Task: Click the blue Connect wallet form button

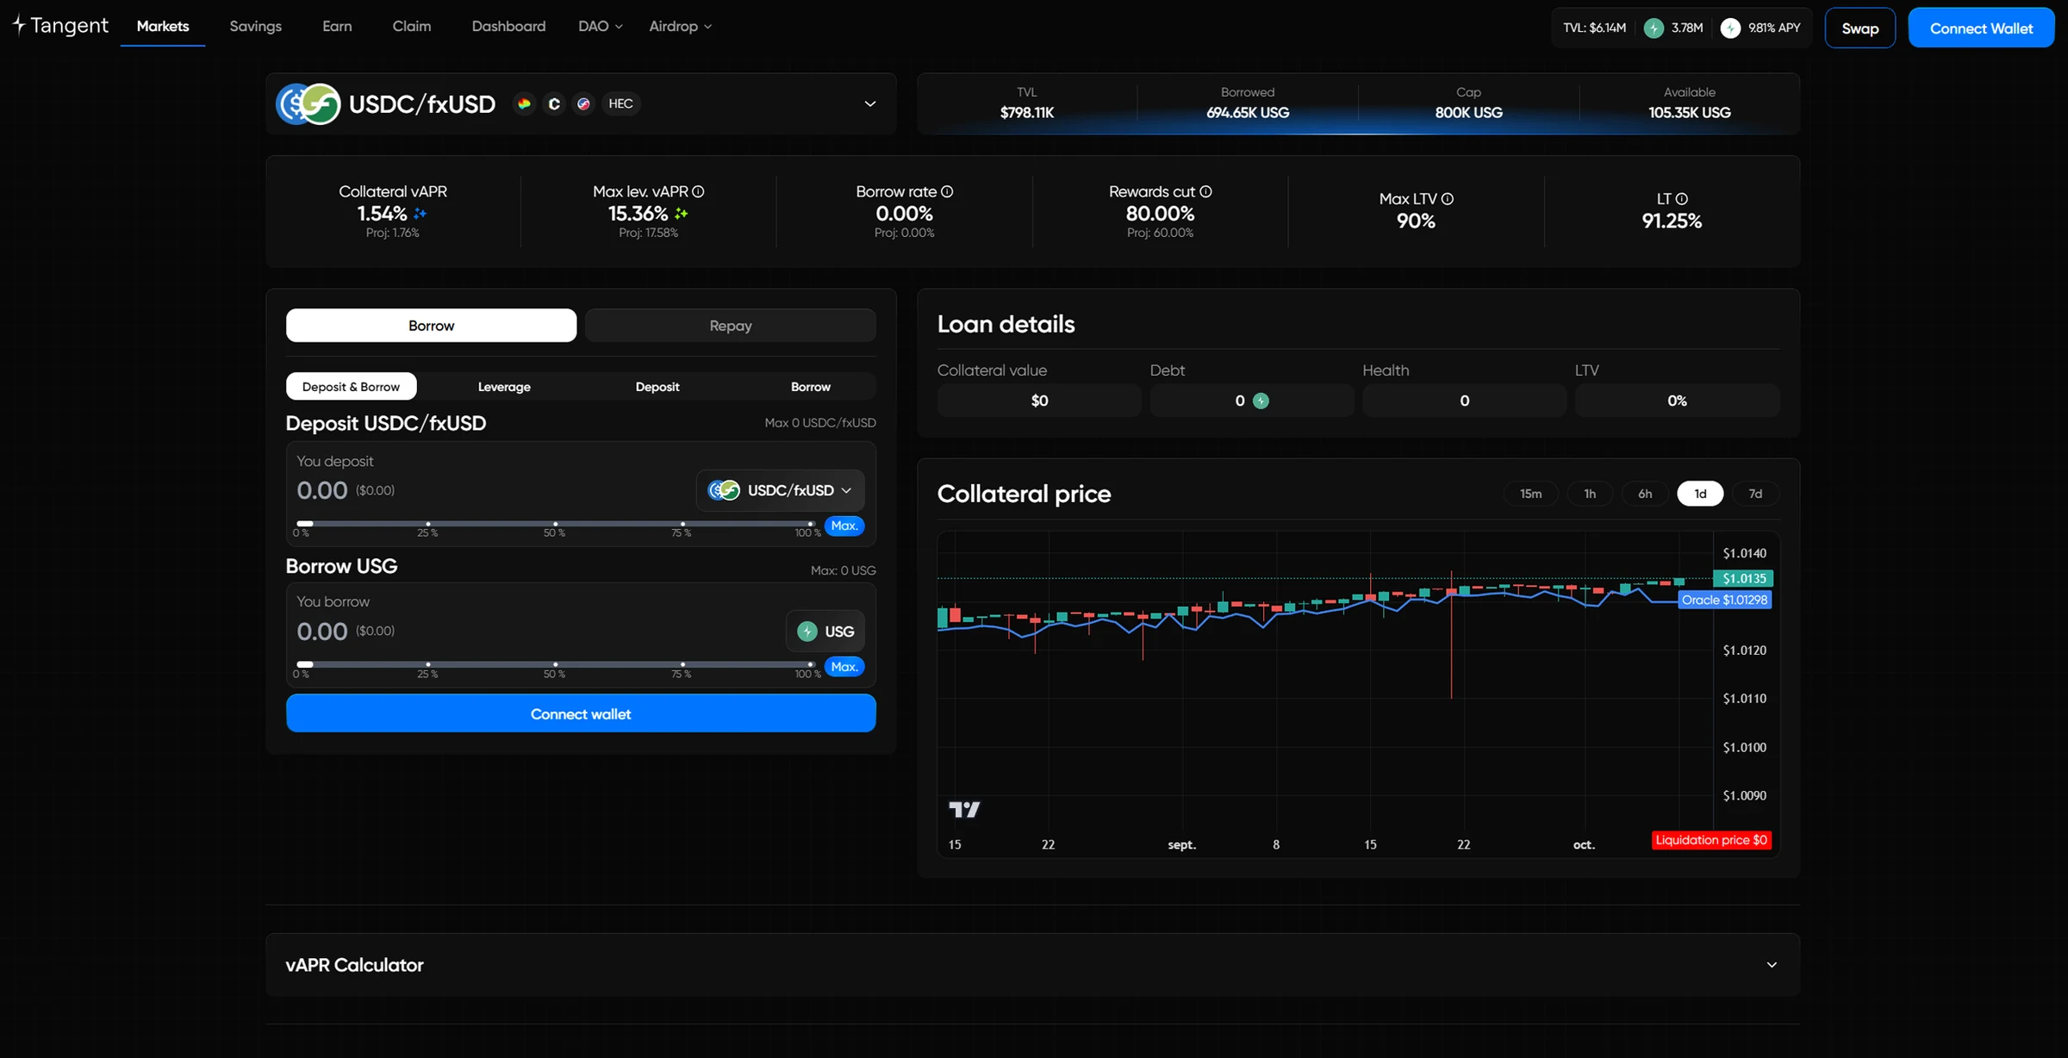Action: tap(581, 713)
